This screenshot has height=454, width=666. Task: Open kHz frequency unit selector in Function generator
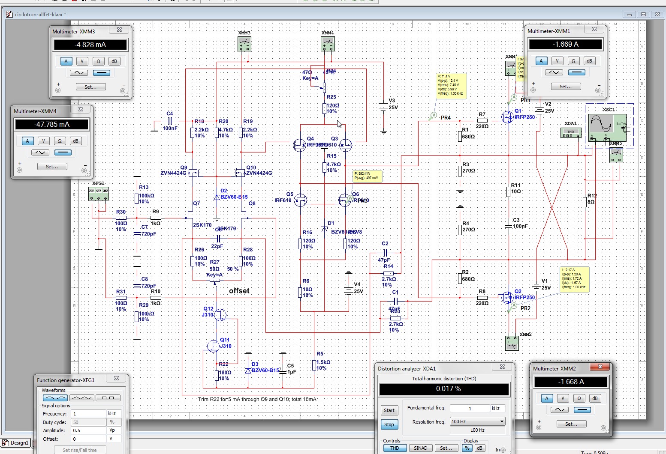(114, 414)
